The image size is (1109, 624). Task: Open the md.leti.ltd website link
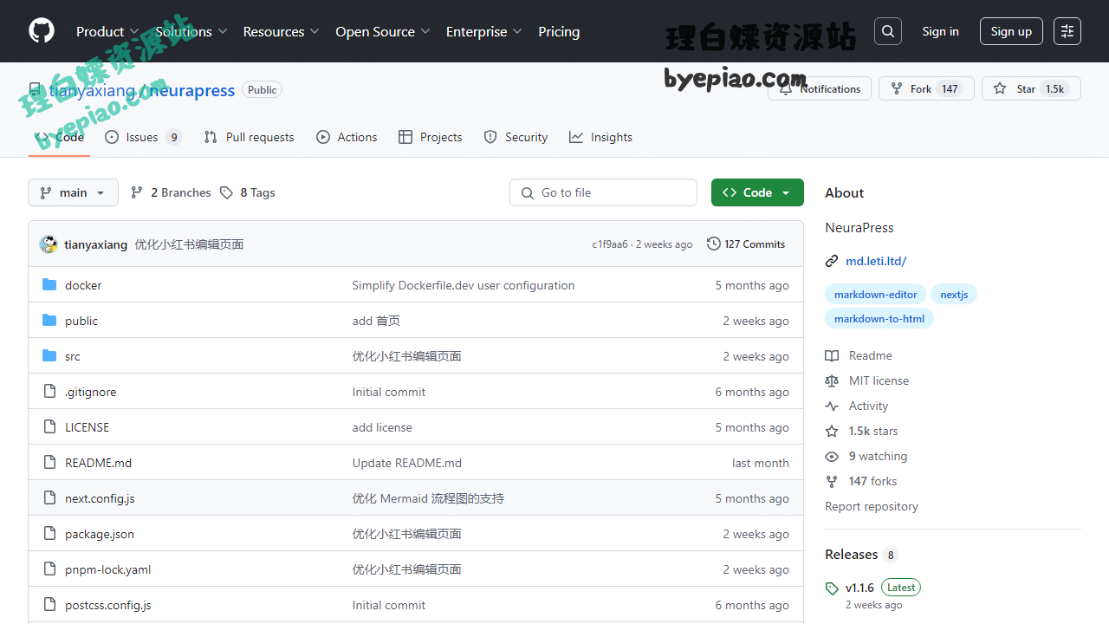pyautogui.click(x=876, y=261)
